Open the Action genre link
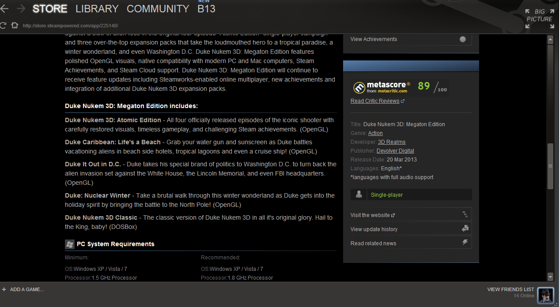This screenshot has height=307, width=559. (x=375, y=133)
